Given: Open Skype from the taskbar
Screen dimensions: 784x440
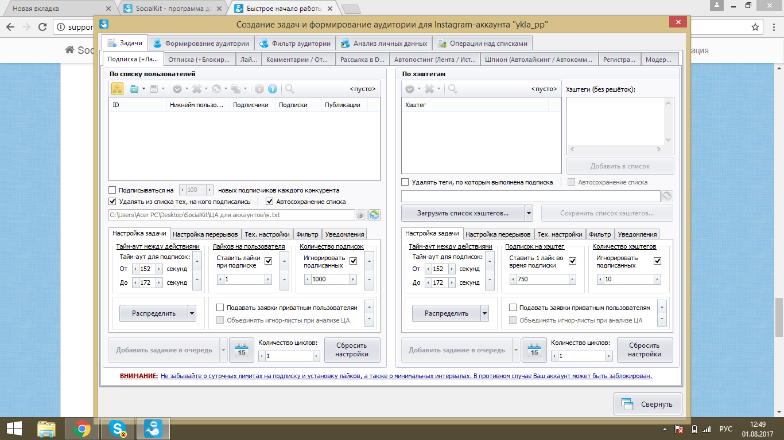Looking at the screenshot, I should tap(118, 428).
